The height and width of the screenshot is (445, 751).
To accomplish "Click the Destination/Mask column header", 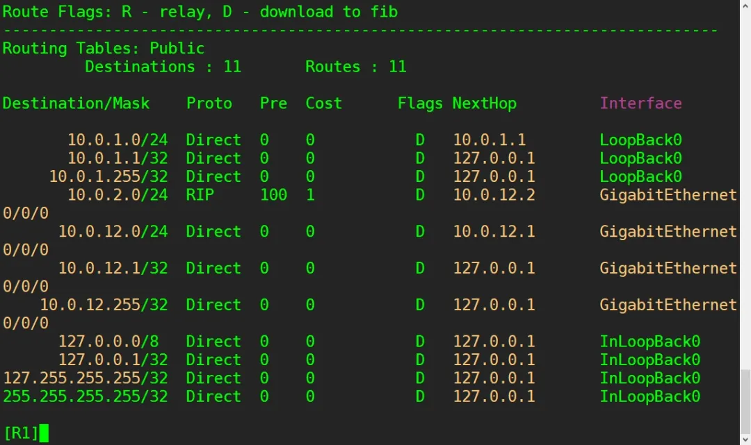I will coord(76,103).
